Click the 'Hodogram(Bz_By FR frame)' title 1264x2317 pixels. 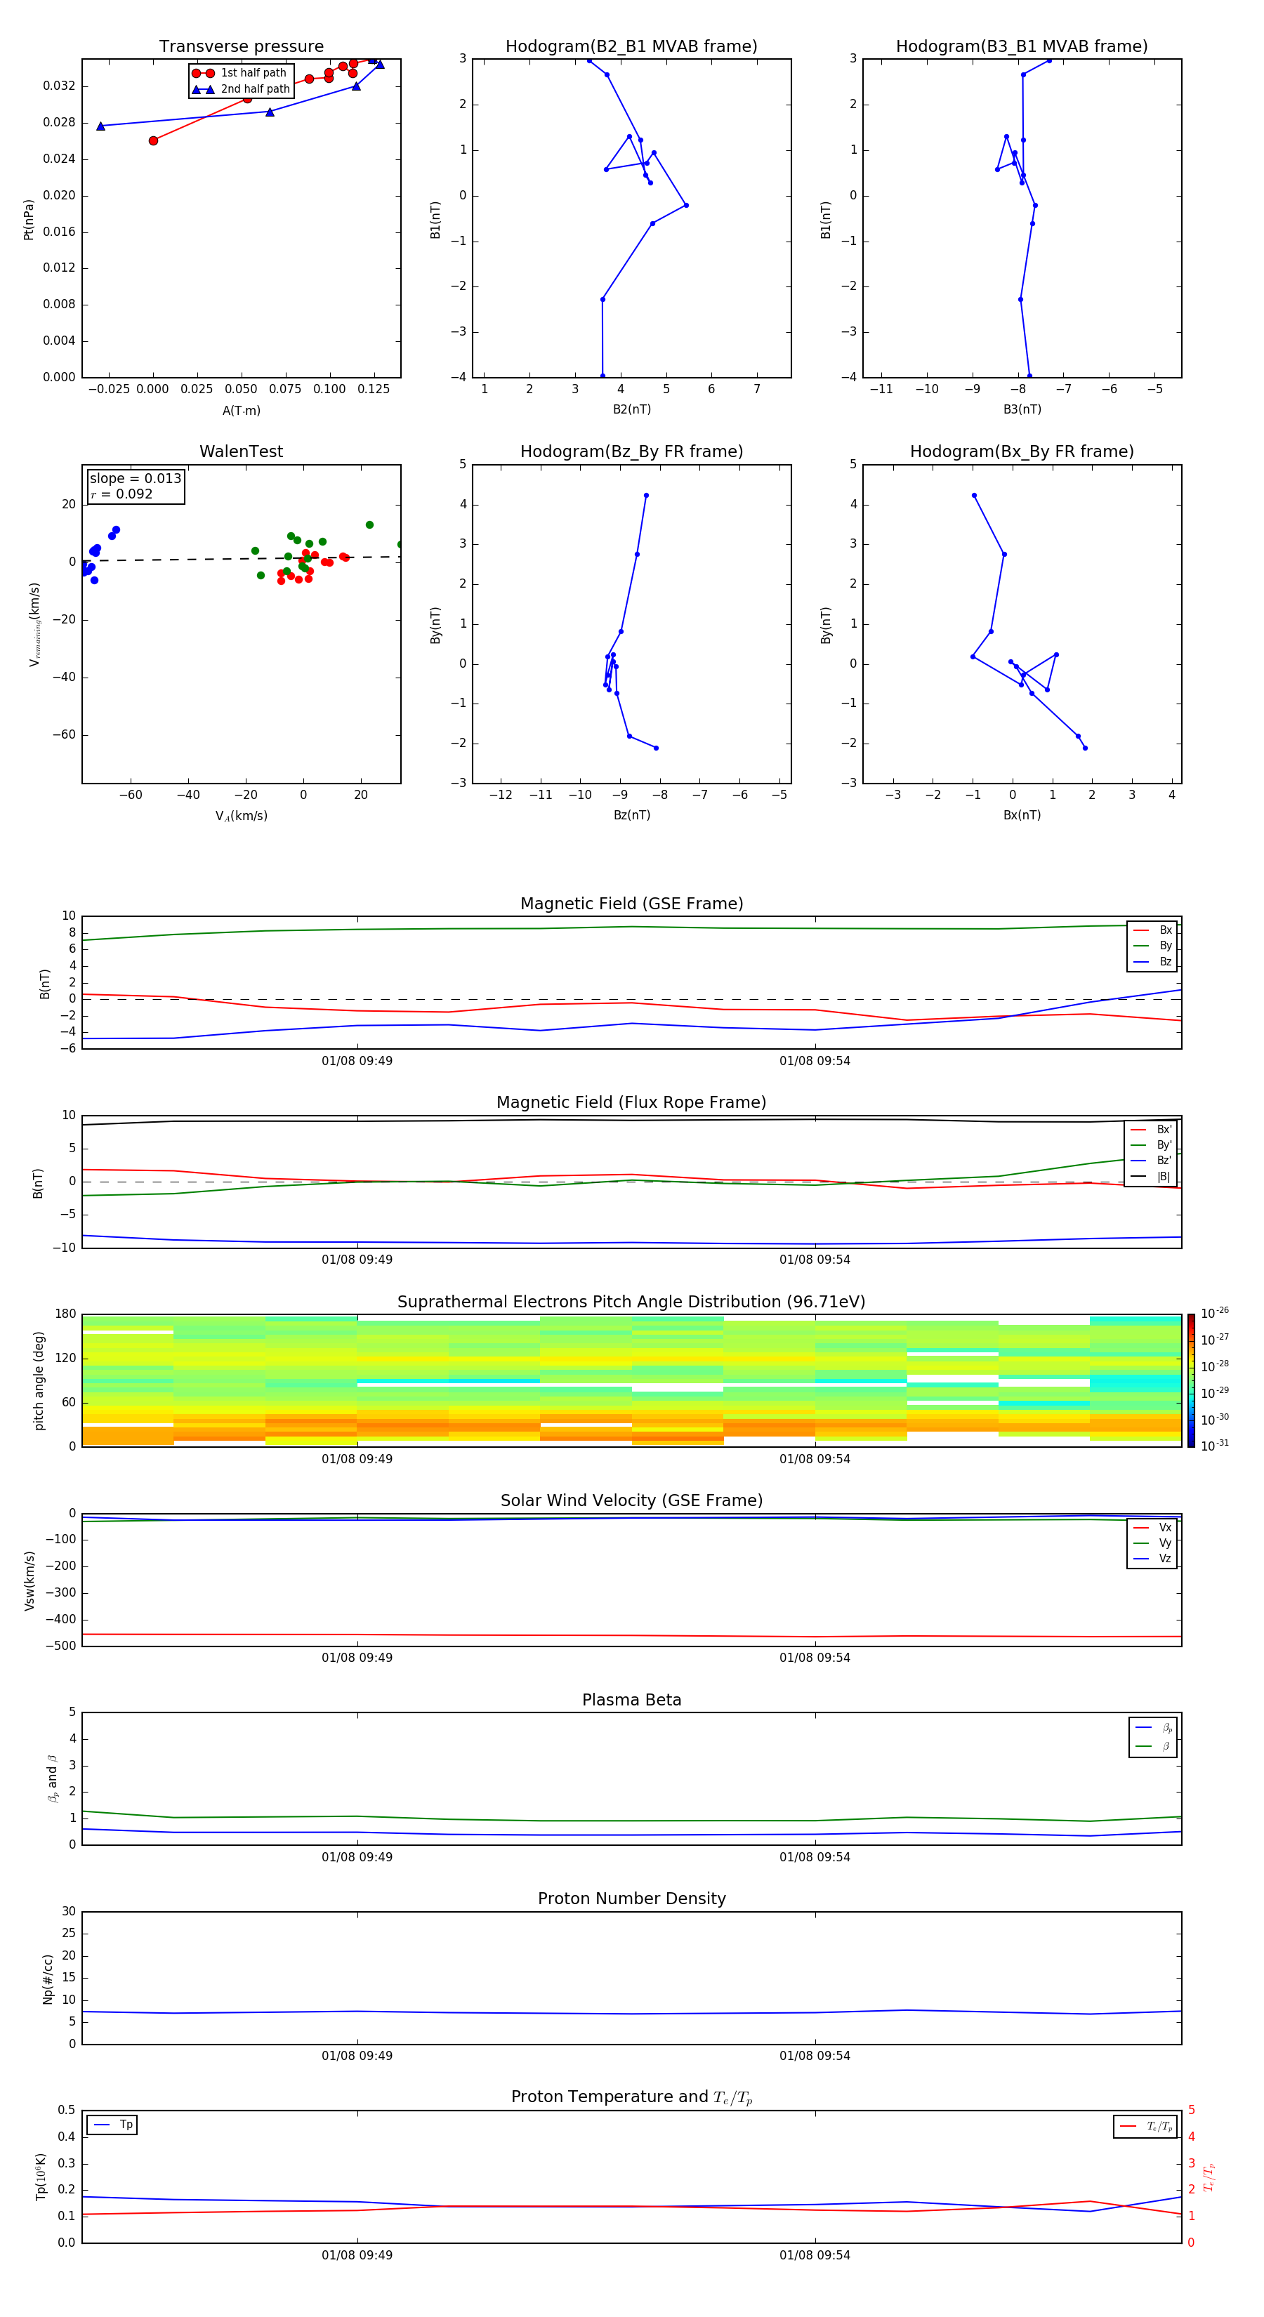631,451
